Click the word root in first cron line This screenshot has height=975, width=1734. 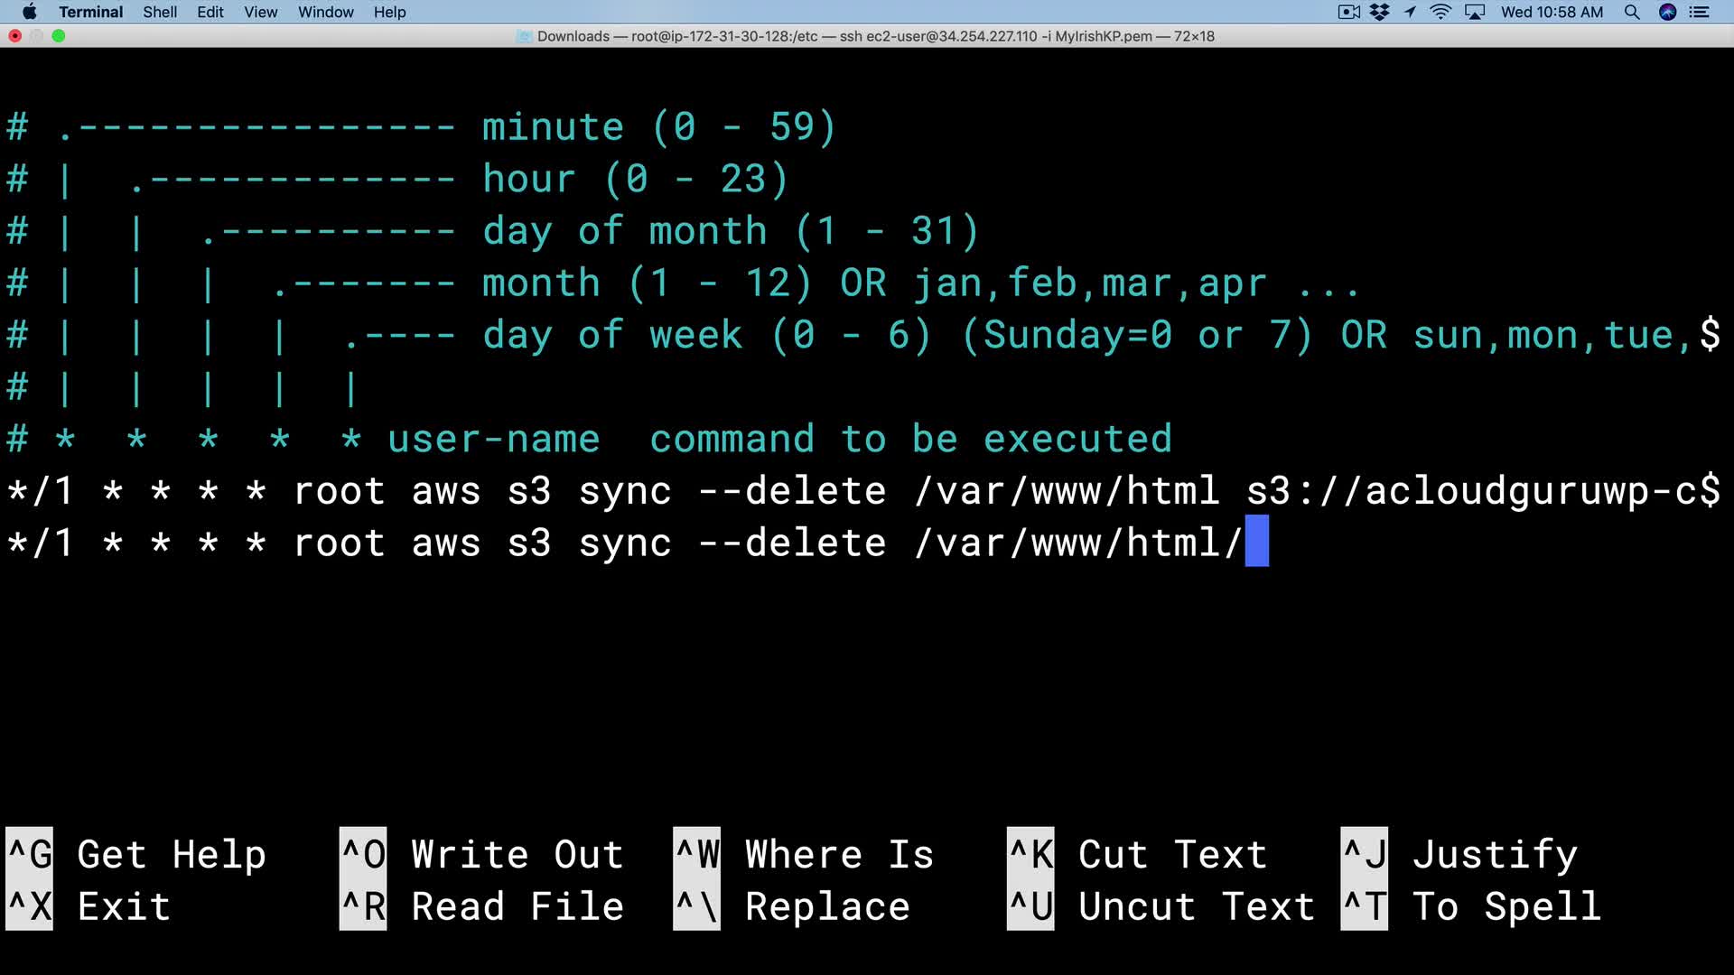click(x=340, y=492)
